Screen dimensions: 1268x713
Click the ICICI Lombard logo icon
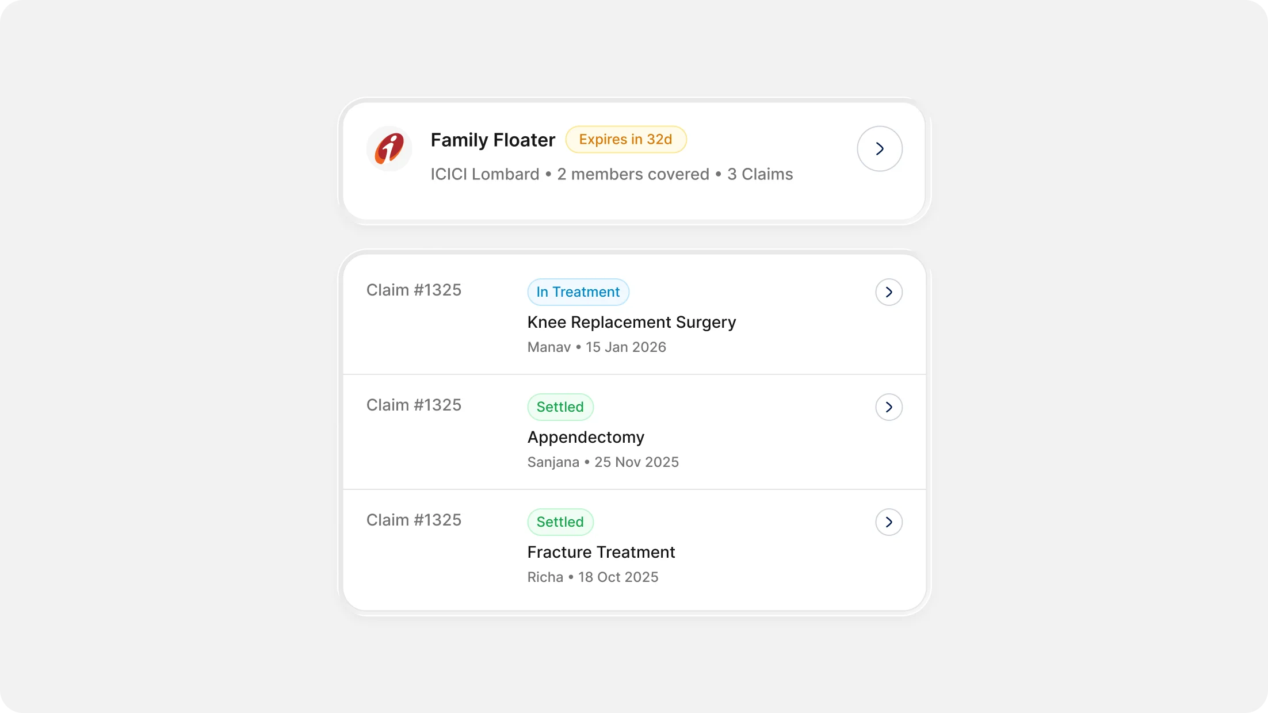click(388, 148)
